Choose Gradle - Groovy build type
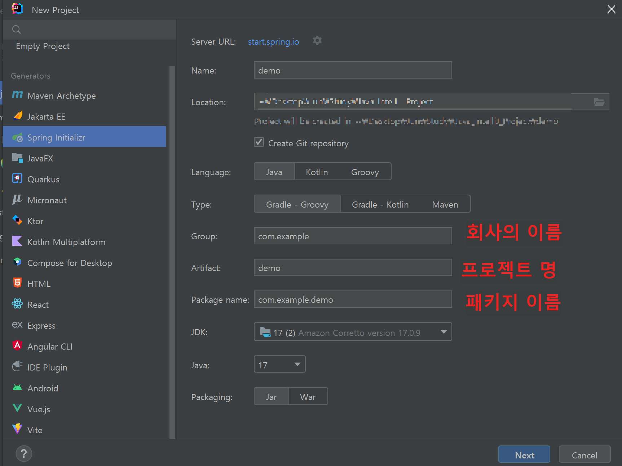This screenshot has width=622, height=466. 297,204
